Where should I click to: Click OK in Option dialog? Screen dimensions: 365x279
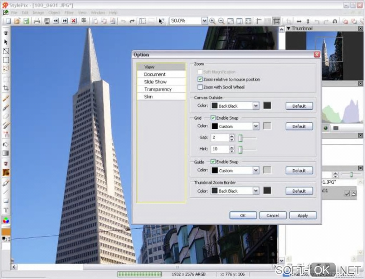click(x=243, y=215)
